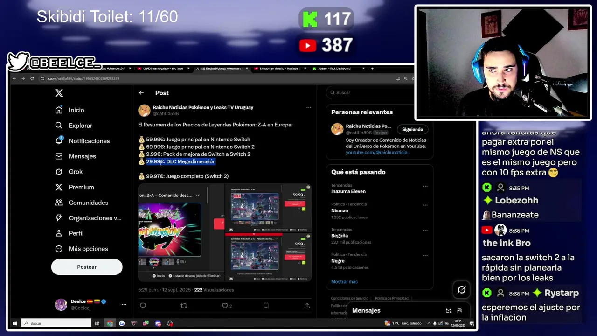Viewport: 597px width, 336px height.
Task: Open options for Negre trend
Action: (x=425, y=255)
